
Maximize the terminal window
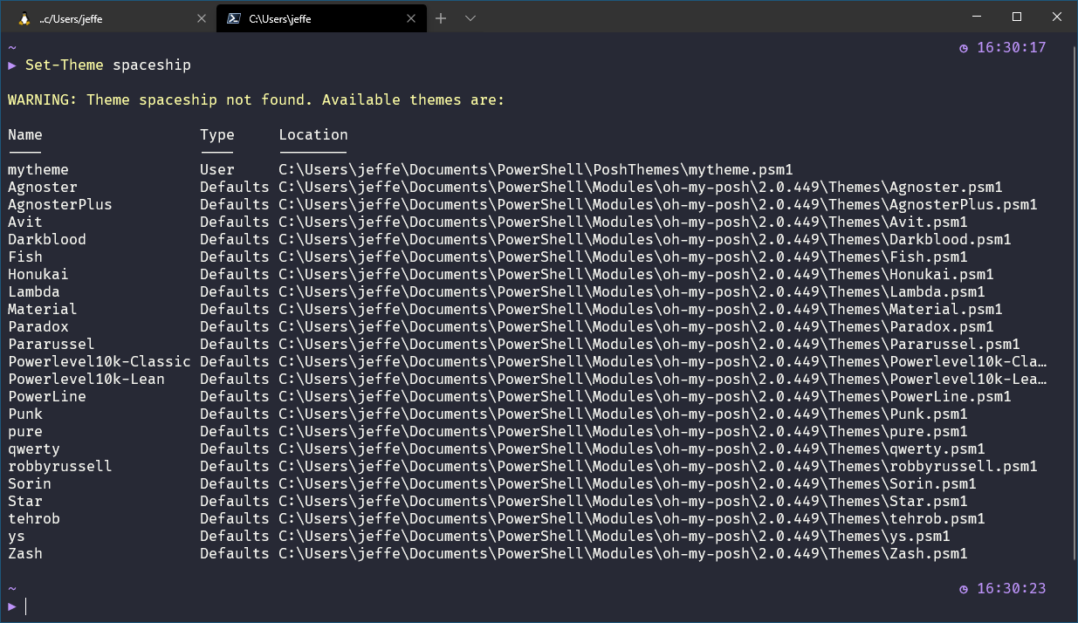click(x=1016, y=17)
